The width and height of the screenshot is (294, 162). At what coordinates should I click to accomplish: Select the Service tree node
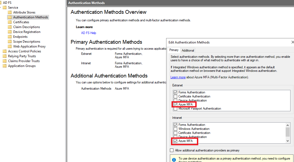pyautogui.click(x=13, y=8)
